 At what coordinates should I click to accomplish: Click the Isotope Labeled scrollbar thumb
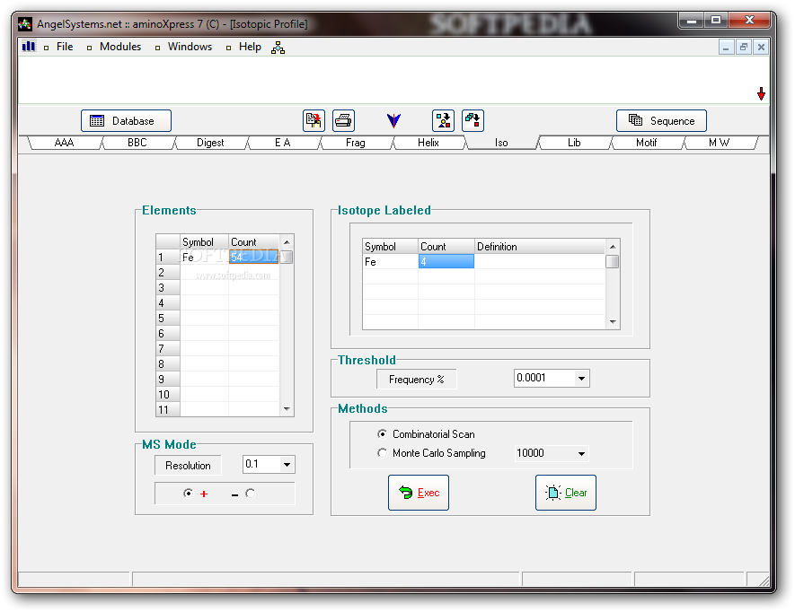(613, 262)
